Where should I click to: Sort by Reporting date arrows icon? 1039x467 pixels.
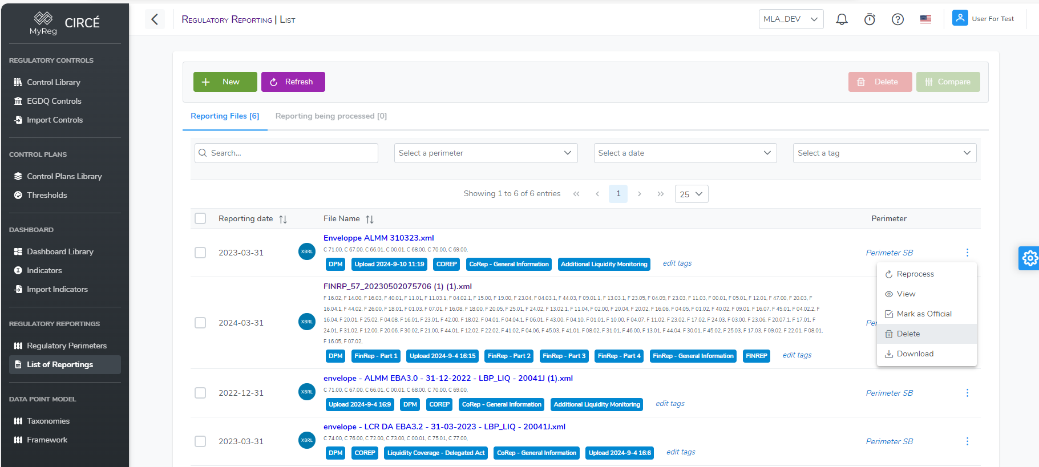pyautogui.click(x=283, y=220)
